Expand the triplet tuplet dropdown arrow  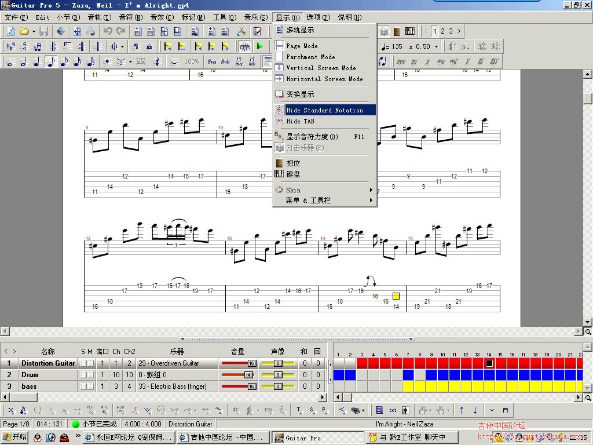(x=130, y=61)
